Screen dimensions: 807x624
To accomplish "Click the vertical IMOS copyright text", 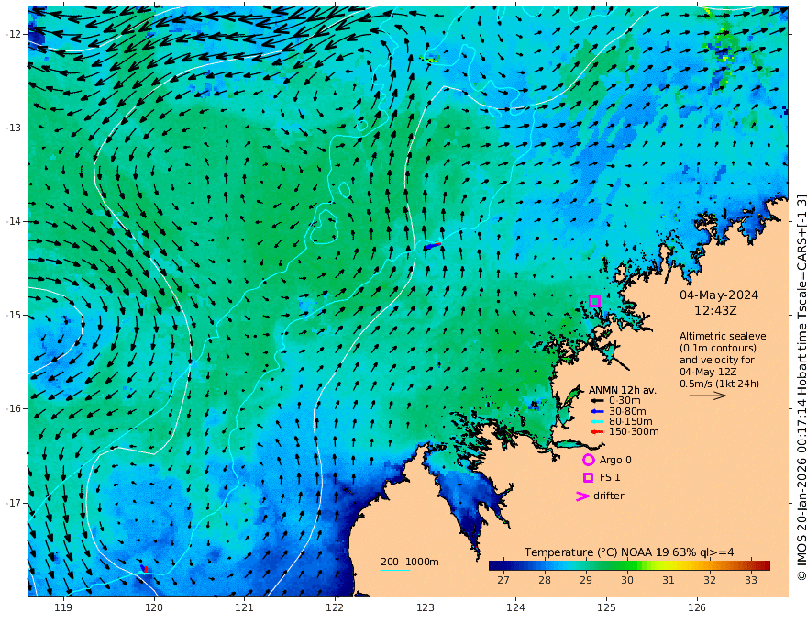I will (801, 387).
